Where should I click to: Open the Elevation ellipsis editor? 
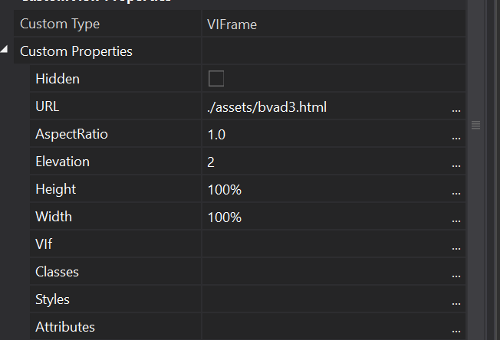tap(456, 163)
